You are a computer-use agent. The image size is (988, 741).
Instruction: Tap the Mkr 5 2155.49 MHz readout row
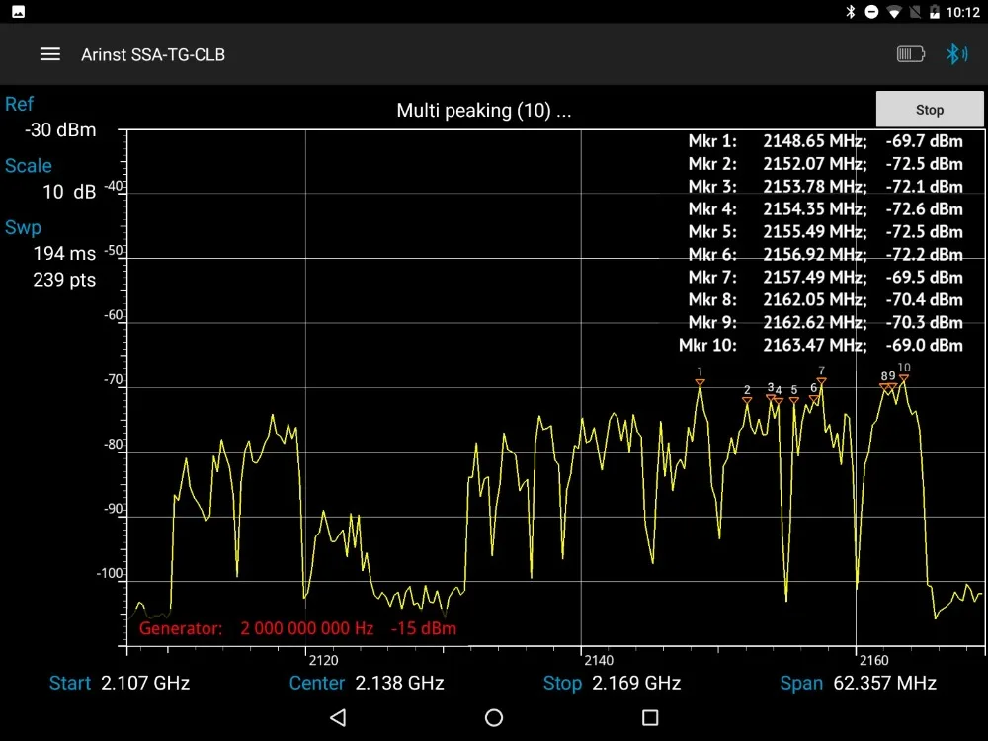(x=825, y=232)
